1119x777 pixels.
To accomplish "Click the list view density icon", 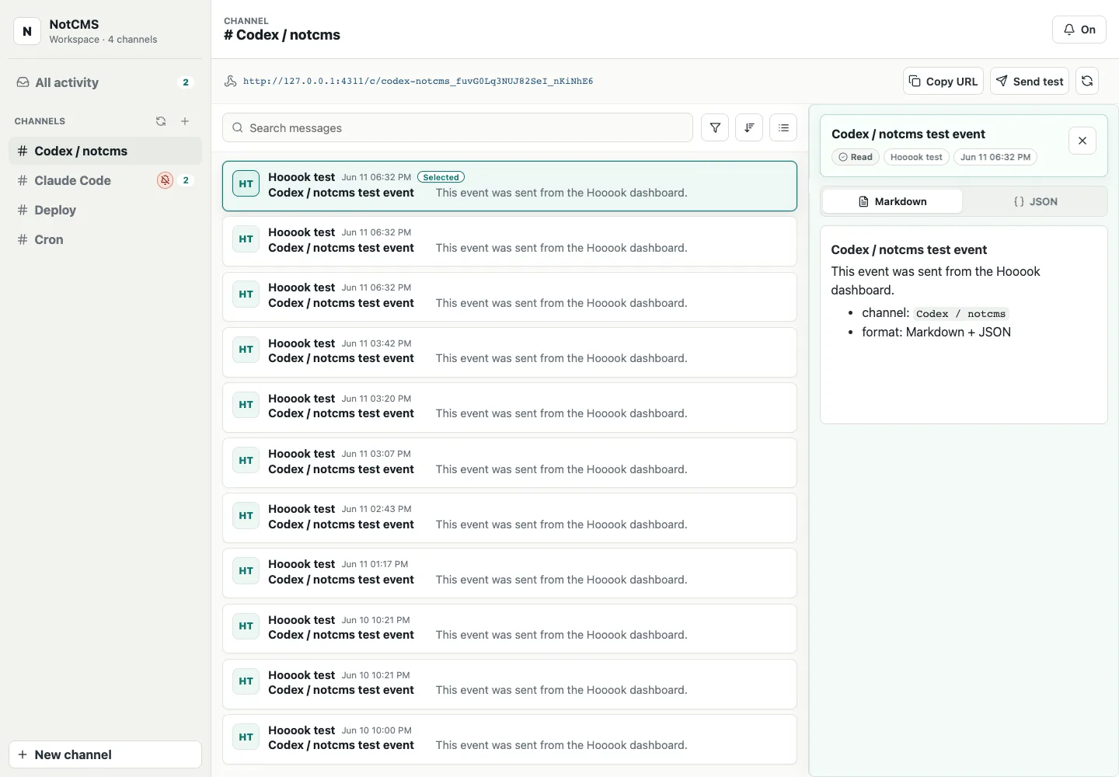I will pos(783,127).
